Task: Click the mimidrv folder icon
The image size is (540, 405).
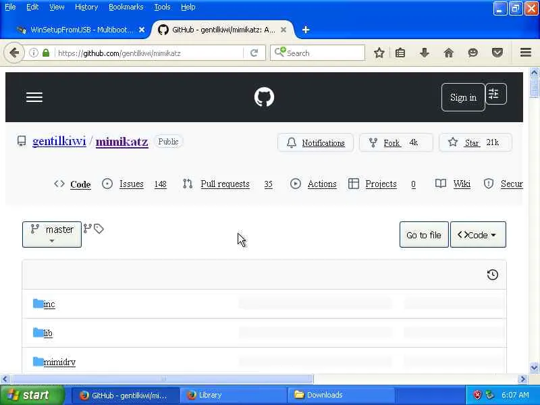Action: pyautogui.click(x=38, y=361)
